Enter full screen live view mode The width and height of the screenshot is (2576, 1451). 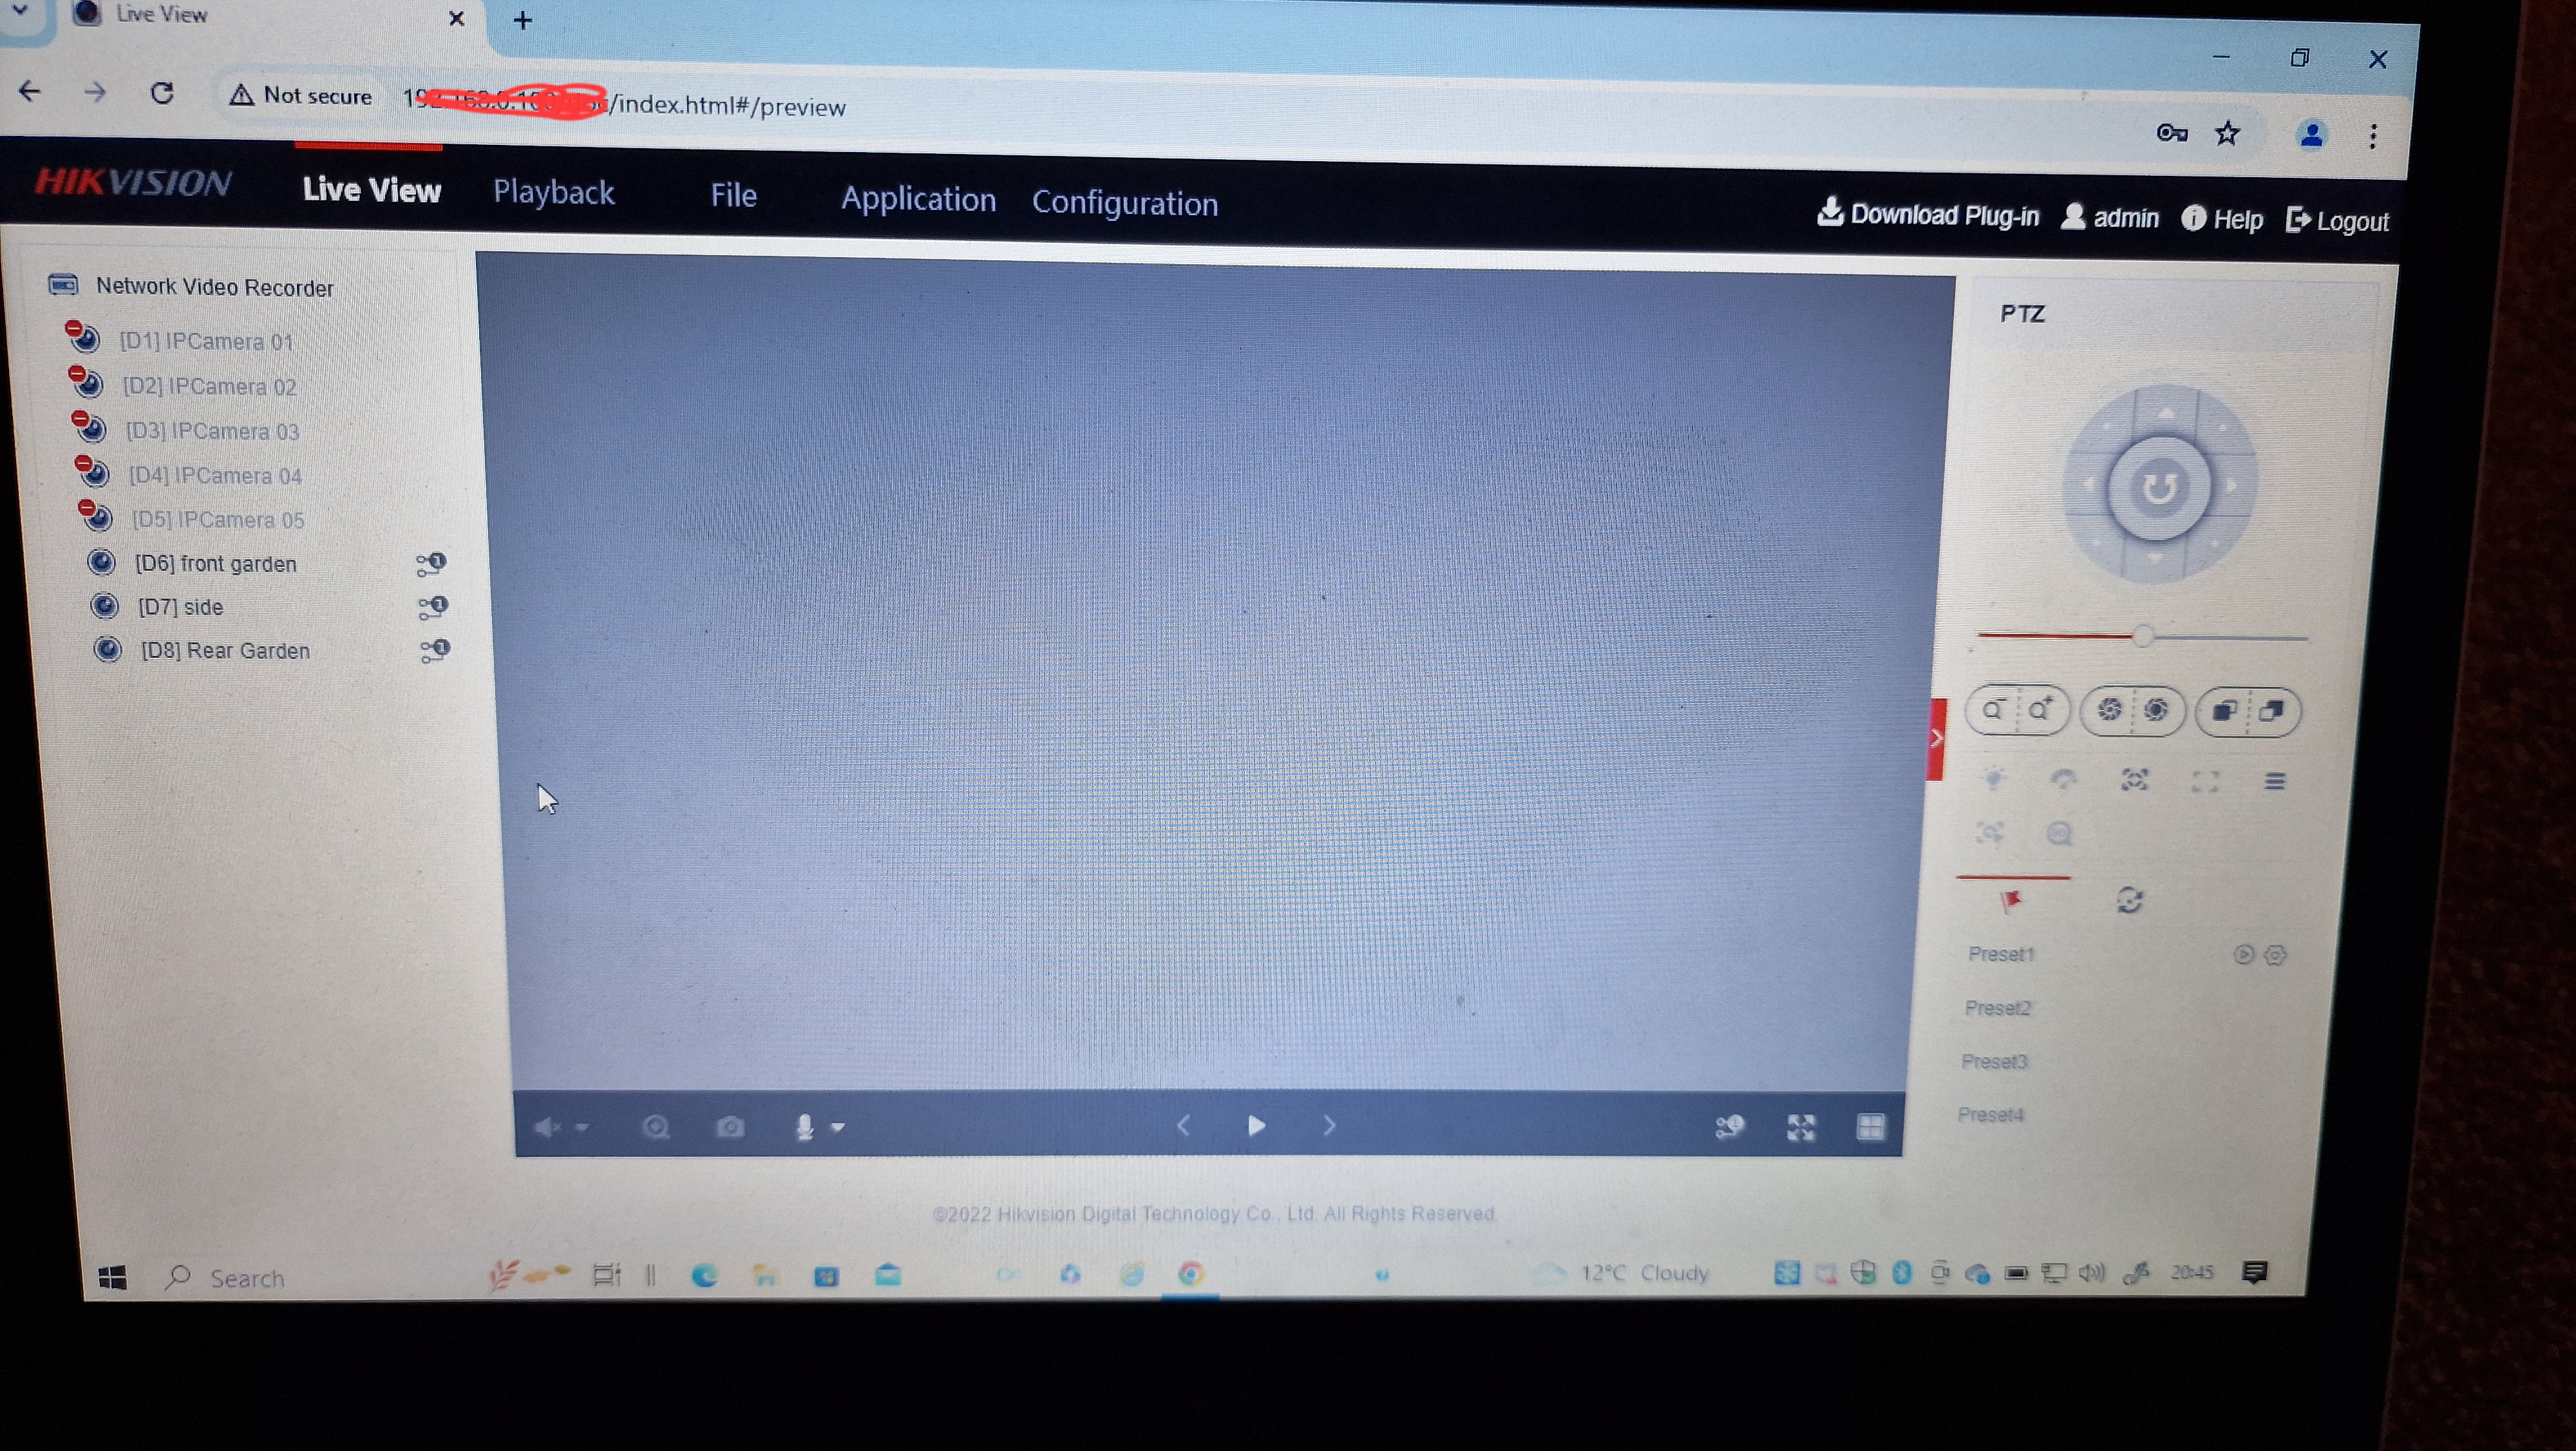tap(1801, 1128)
